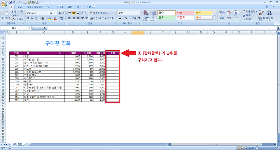Undo the last action
This screenshot has height=150, width=280.
[14, 2]
